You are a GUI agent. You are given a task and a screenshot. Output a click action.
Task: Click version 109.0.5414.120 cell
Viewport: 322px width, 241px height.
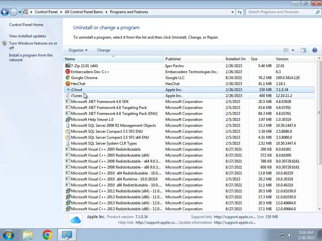(x=287, y=78)
